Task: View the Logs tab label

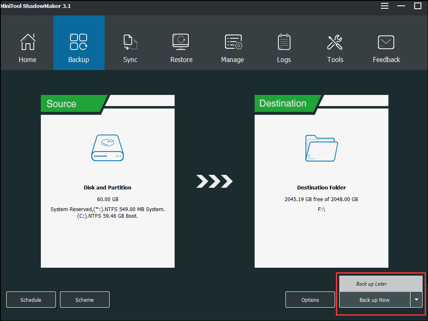Action: click(x=284, y=60)
